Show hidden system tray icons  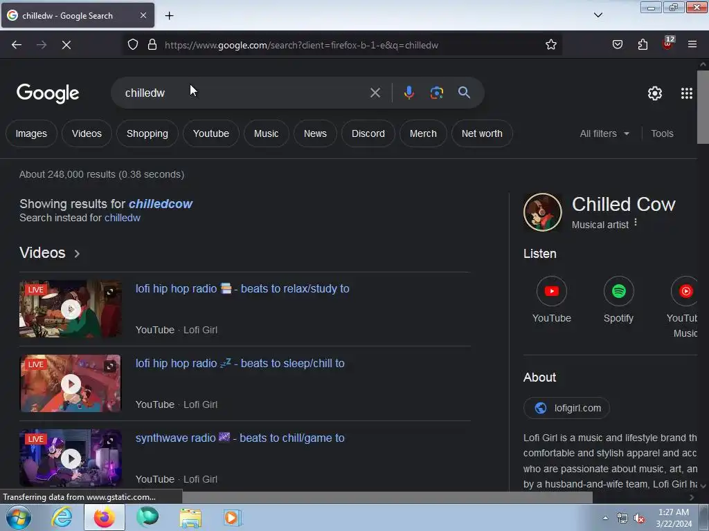605,518
